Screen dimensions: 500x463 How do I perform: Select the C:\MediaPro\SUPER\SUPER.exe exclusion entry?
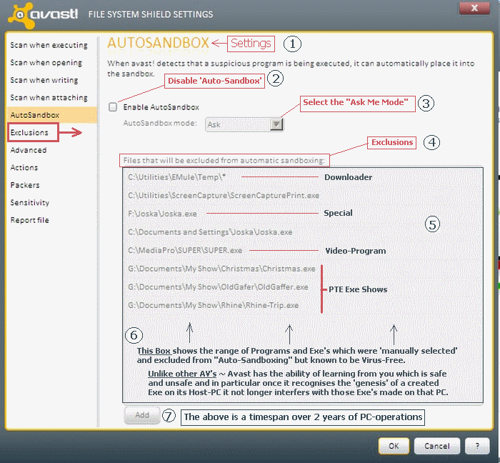[x=185, y=250]
